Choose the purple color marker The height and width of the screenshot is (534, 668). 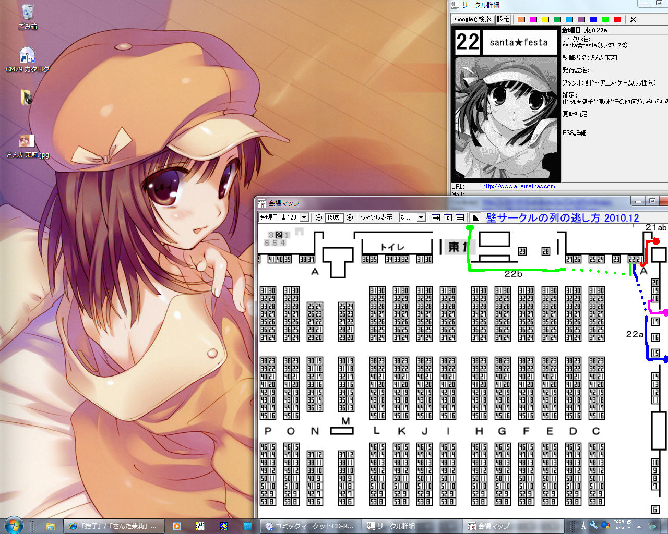(581, 20)
